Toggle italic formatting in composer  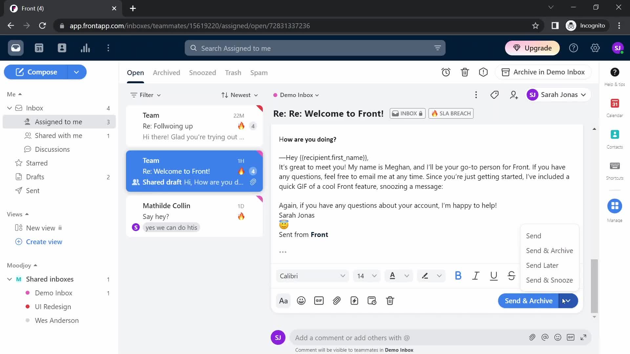tap(476, 276)
